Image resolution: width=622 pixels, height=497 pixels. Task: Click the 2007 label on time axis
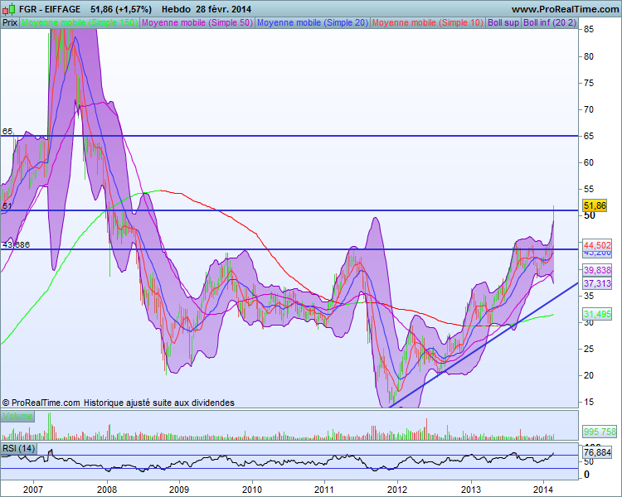coord(33,490)
